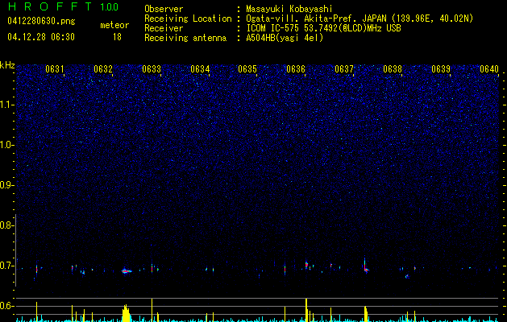Click the kHz axis unit label
The image size is (507, 322).
(x=7, y=65)
